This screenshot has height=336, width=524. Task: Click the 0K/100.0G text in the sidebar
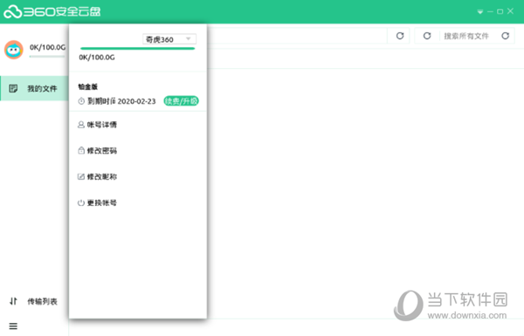(x=47, y=47)
